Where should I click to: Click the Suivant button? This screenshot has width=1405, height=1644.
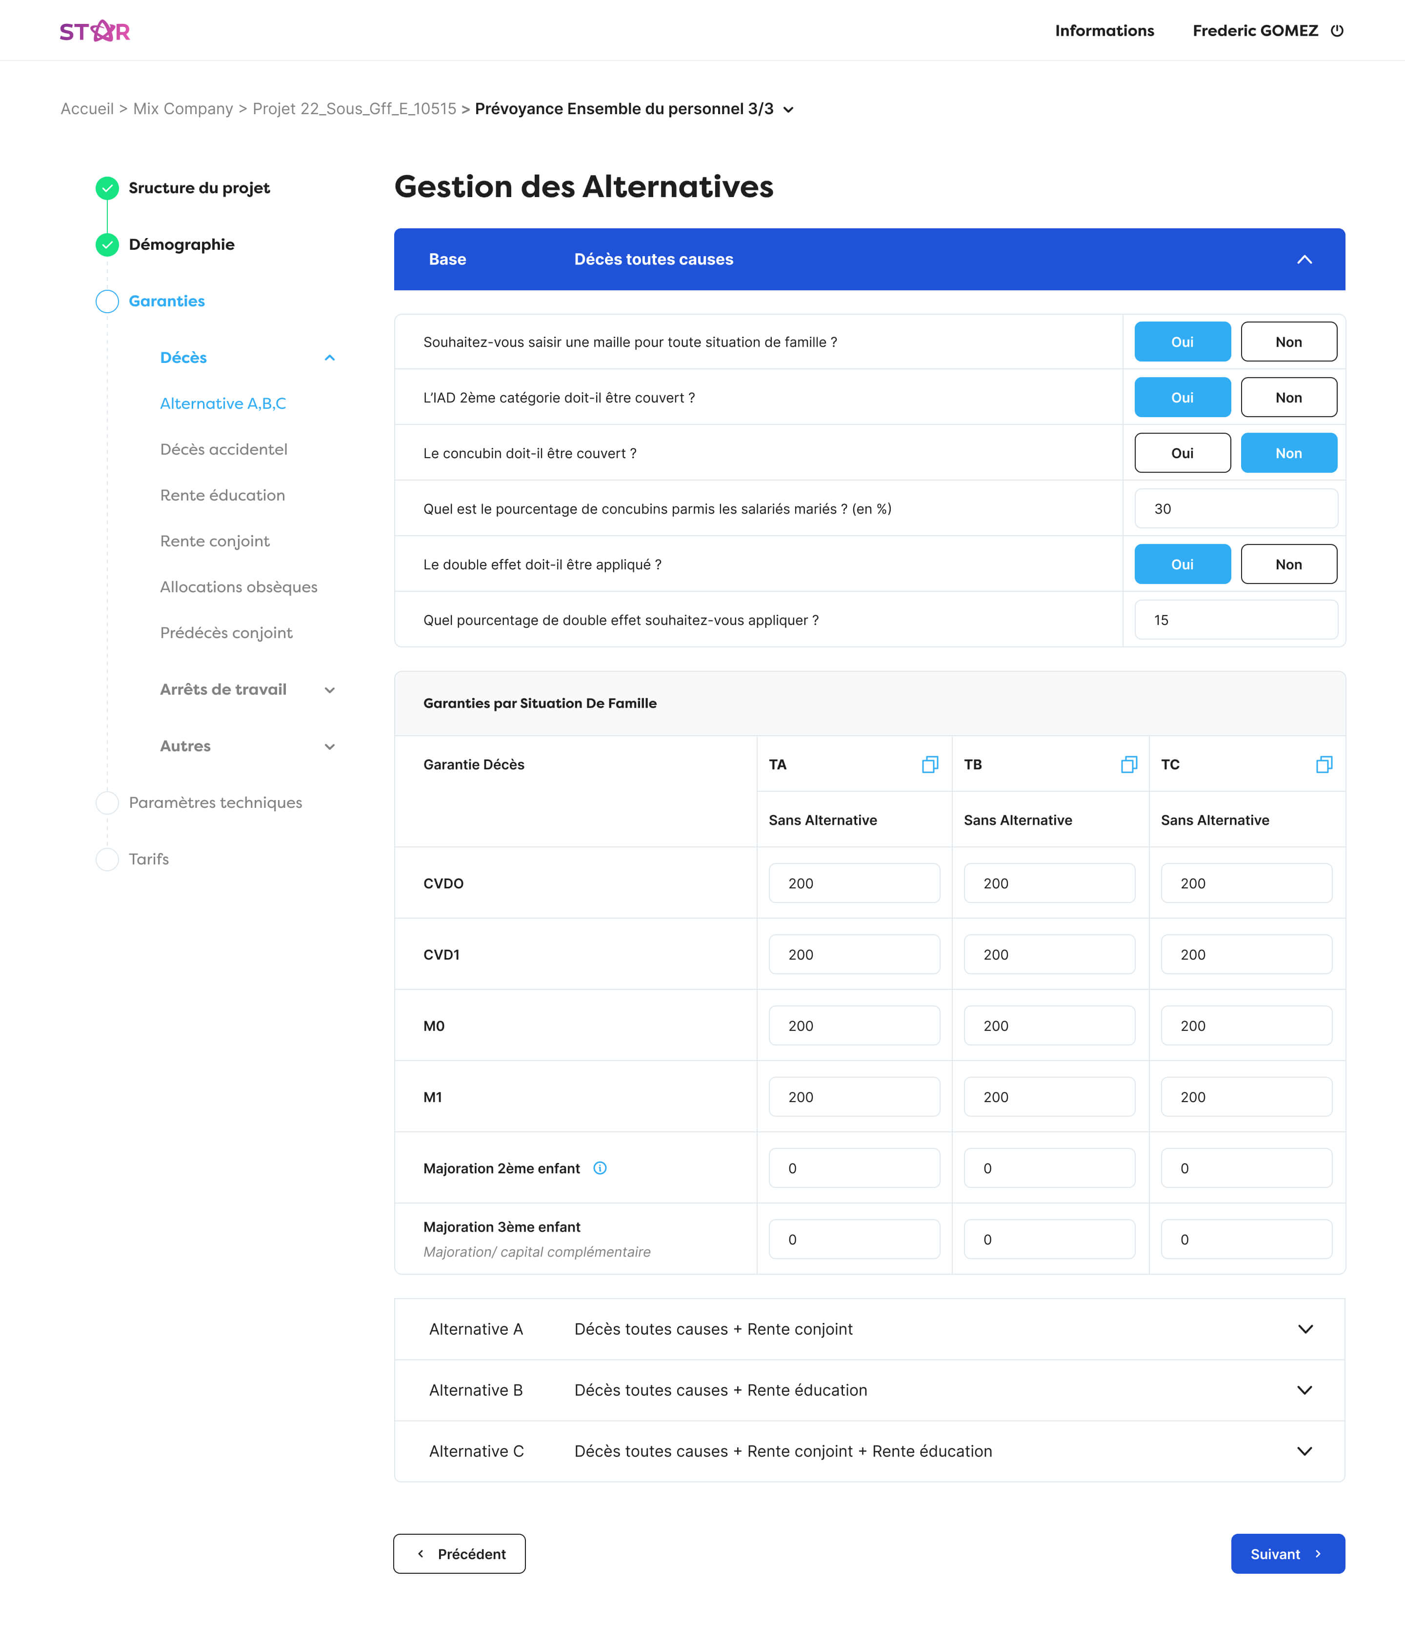1287,1554
